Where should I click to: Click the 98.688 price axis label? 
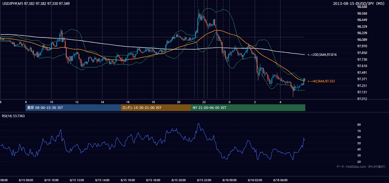pyautogui.click(x=362, y=7)
